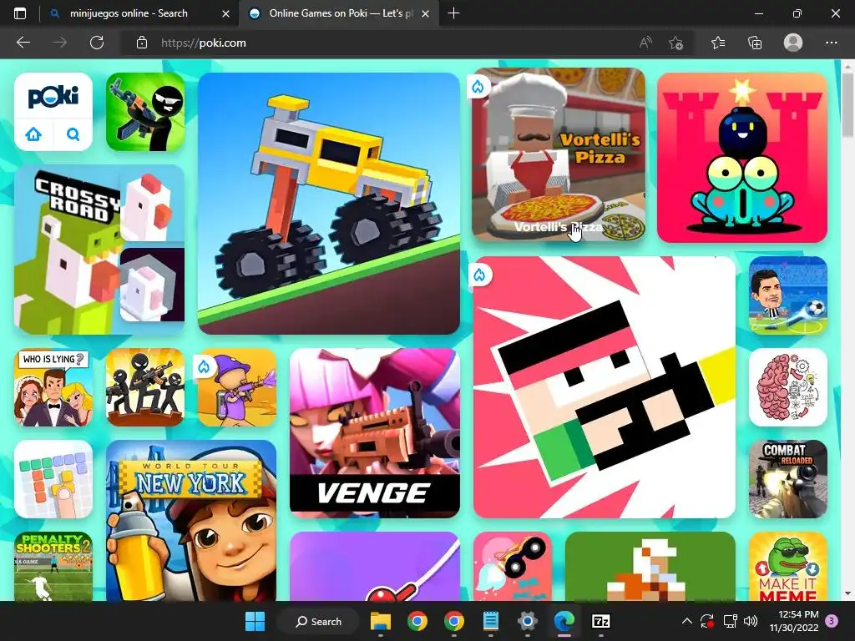Viewport: 855px width, 641px height.
Task: Open the Combat Reloaded game thumbnail
Action: (x=788, y=479)
